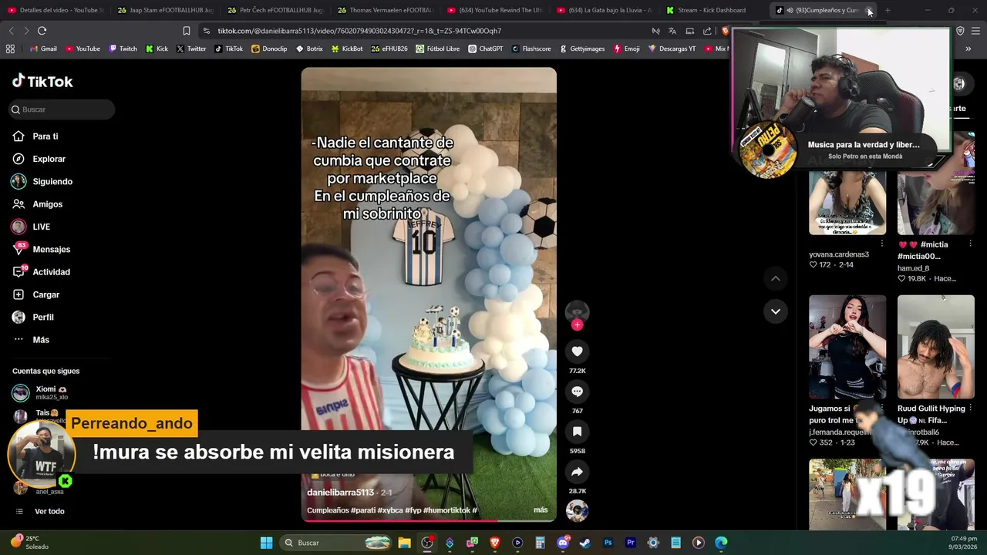Open the Flashscore bookmark
Viewport: 987px width, 555px height.
click(x=531, y=49)
